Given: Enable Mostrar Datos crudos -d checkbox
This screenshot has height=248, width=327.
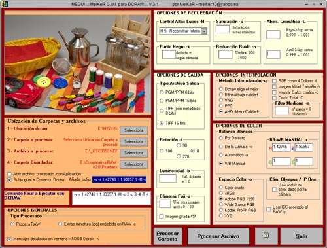Looking at the screenshot, I should (274, 92).
